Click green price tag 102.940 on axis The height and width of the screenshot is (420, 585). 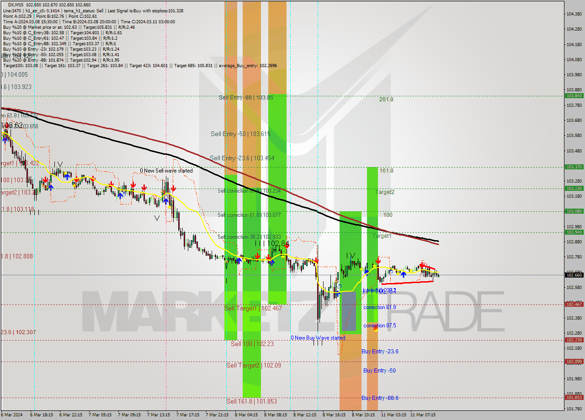coord(574,232)
